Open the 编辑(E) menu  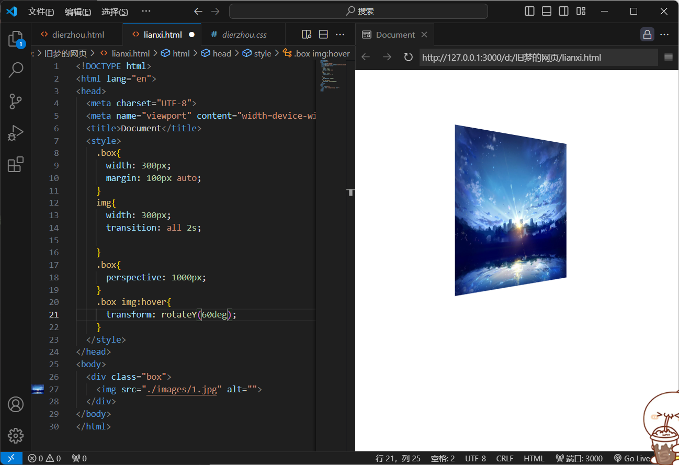click(x=78, y=12)
